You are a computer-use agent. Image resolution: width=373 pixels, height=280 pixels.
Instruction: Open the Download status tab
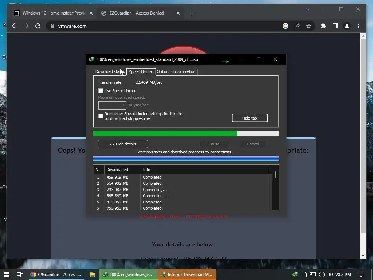(x=110, y=72)
